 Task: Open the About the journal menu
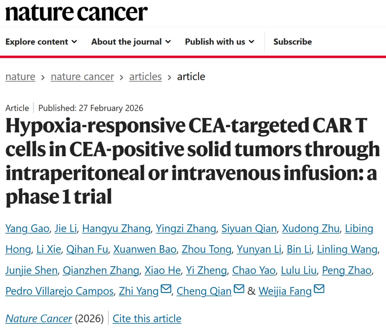tap(130, 41)
